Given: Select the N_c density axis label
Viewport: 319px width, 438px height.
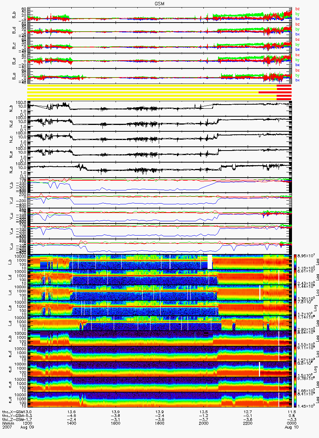Looking at the screenshot, I should 11,139.
